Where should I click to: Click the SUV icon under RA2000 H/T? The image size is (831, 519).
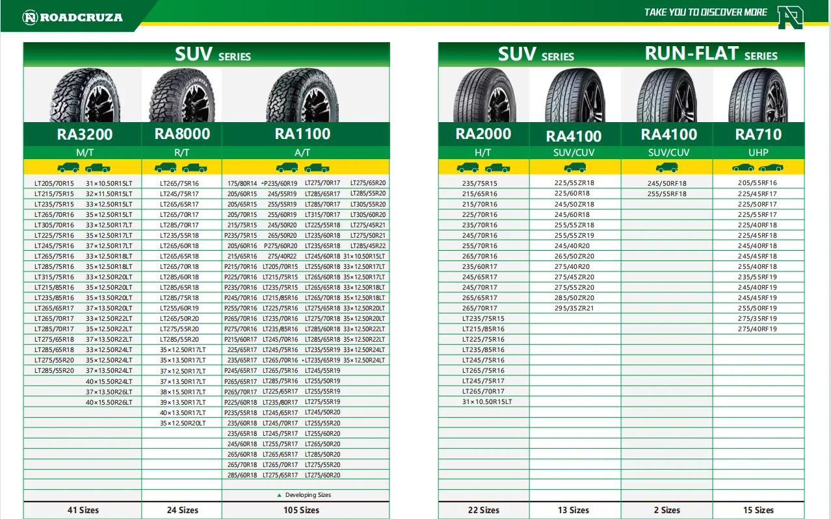468,168
